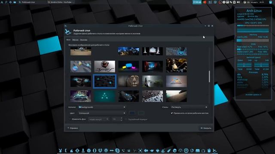Increase the background change interval value

pyautogui.click(x=122, y=118)
